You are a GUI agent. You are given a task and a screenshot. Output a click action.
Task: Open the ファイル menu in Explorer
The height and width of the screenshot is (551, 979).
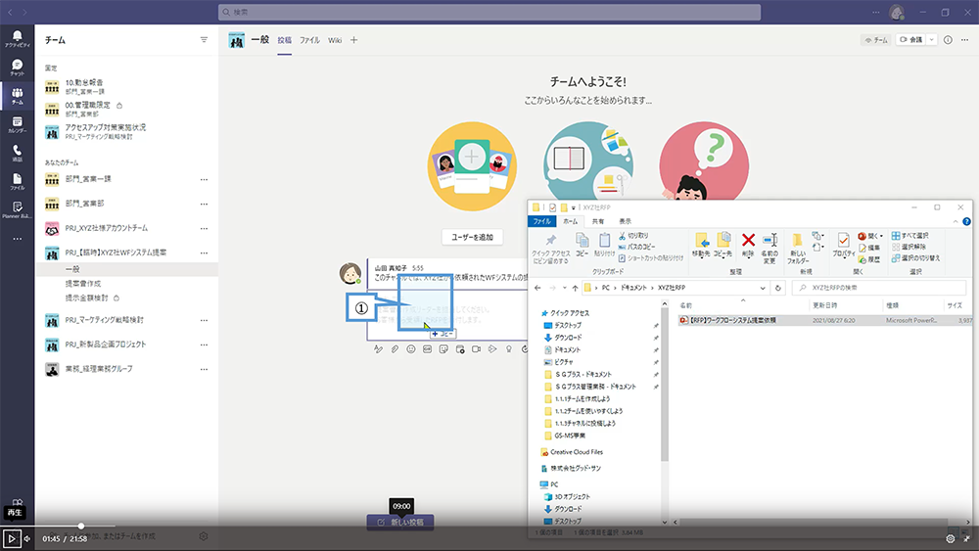tap(542, 221)
